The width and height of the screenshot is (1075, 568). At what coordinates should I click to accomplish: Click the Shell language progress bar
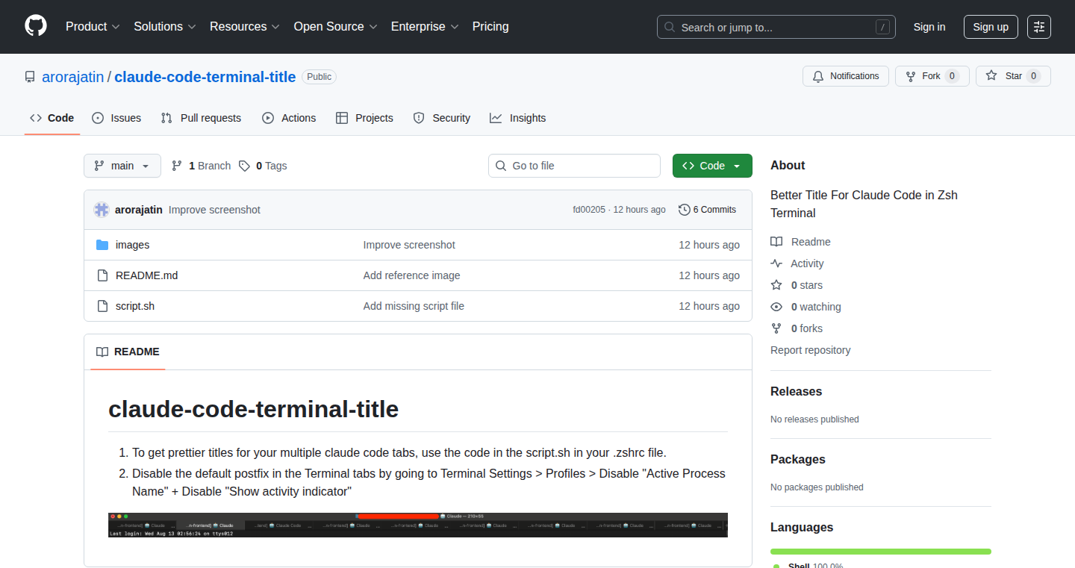(881, 552)
